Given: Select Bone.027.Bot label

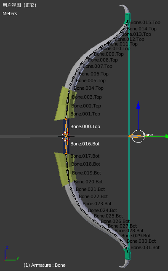Looking at the screenshot, I should point(123,226).
